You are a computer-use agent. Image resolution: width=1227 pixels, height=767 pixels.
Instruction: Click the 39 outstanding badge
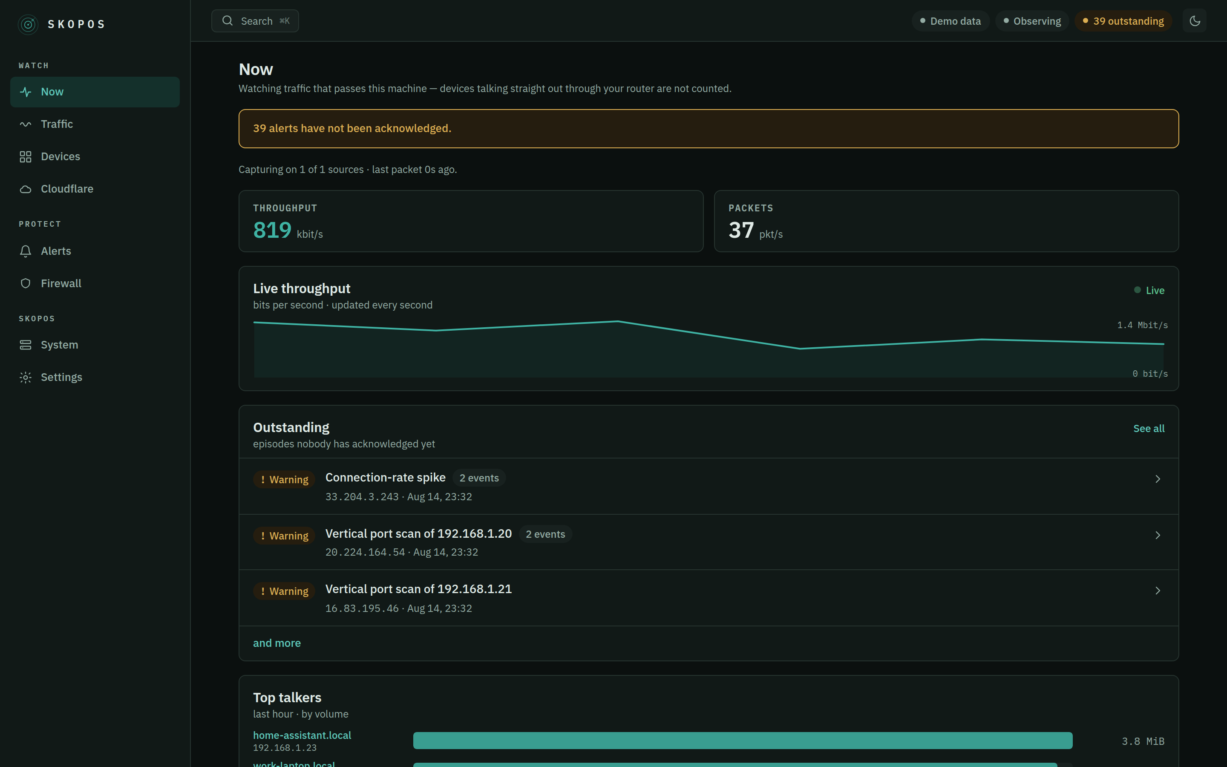[x=1123, y=21]
